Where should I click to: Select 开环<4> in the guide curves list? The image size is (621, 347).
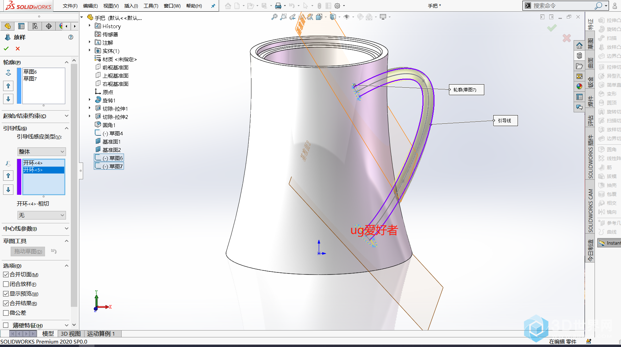tap(44, 163)
